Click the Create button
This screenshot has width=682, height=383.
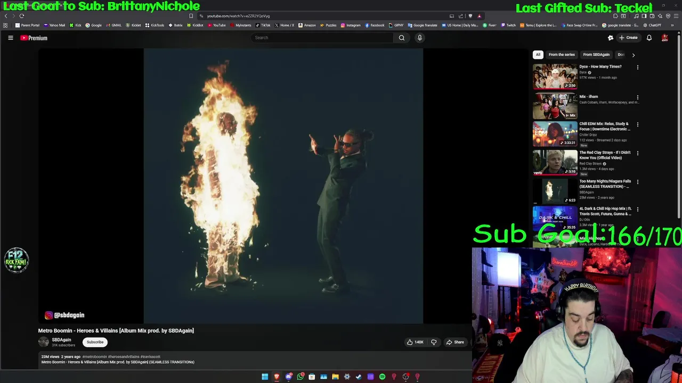pos(628,38)
